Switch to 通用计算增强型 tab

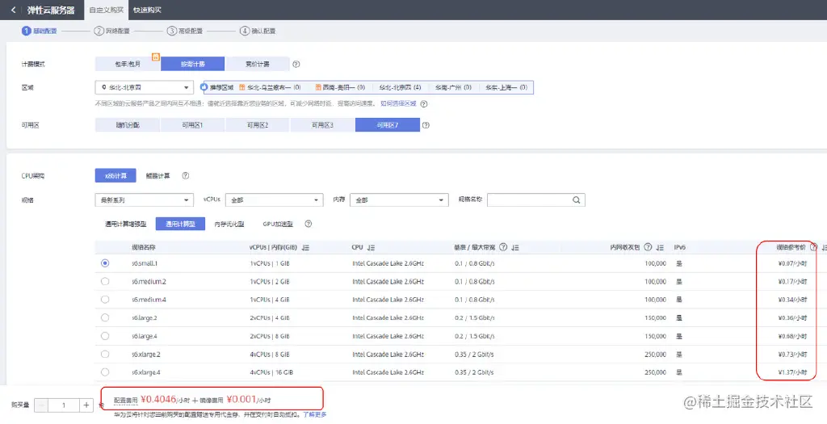(125, 225)
